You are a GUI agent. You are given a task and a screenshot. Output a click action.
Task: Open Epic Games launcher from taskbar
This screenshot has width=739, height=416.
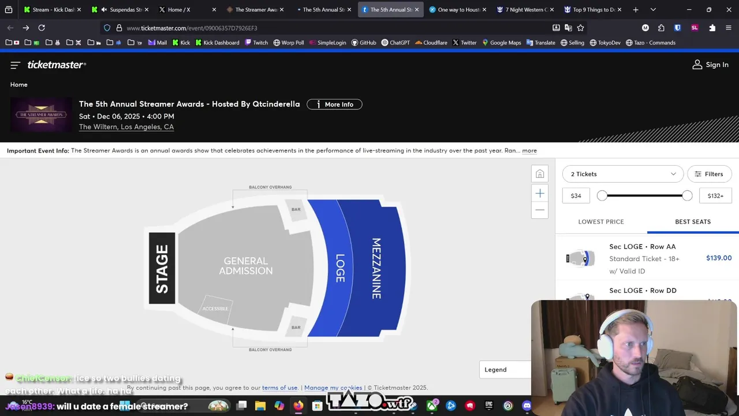coord(489,406)
